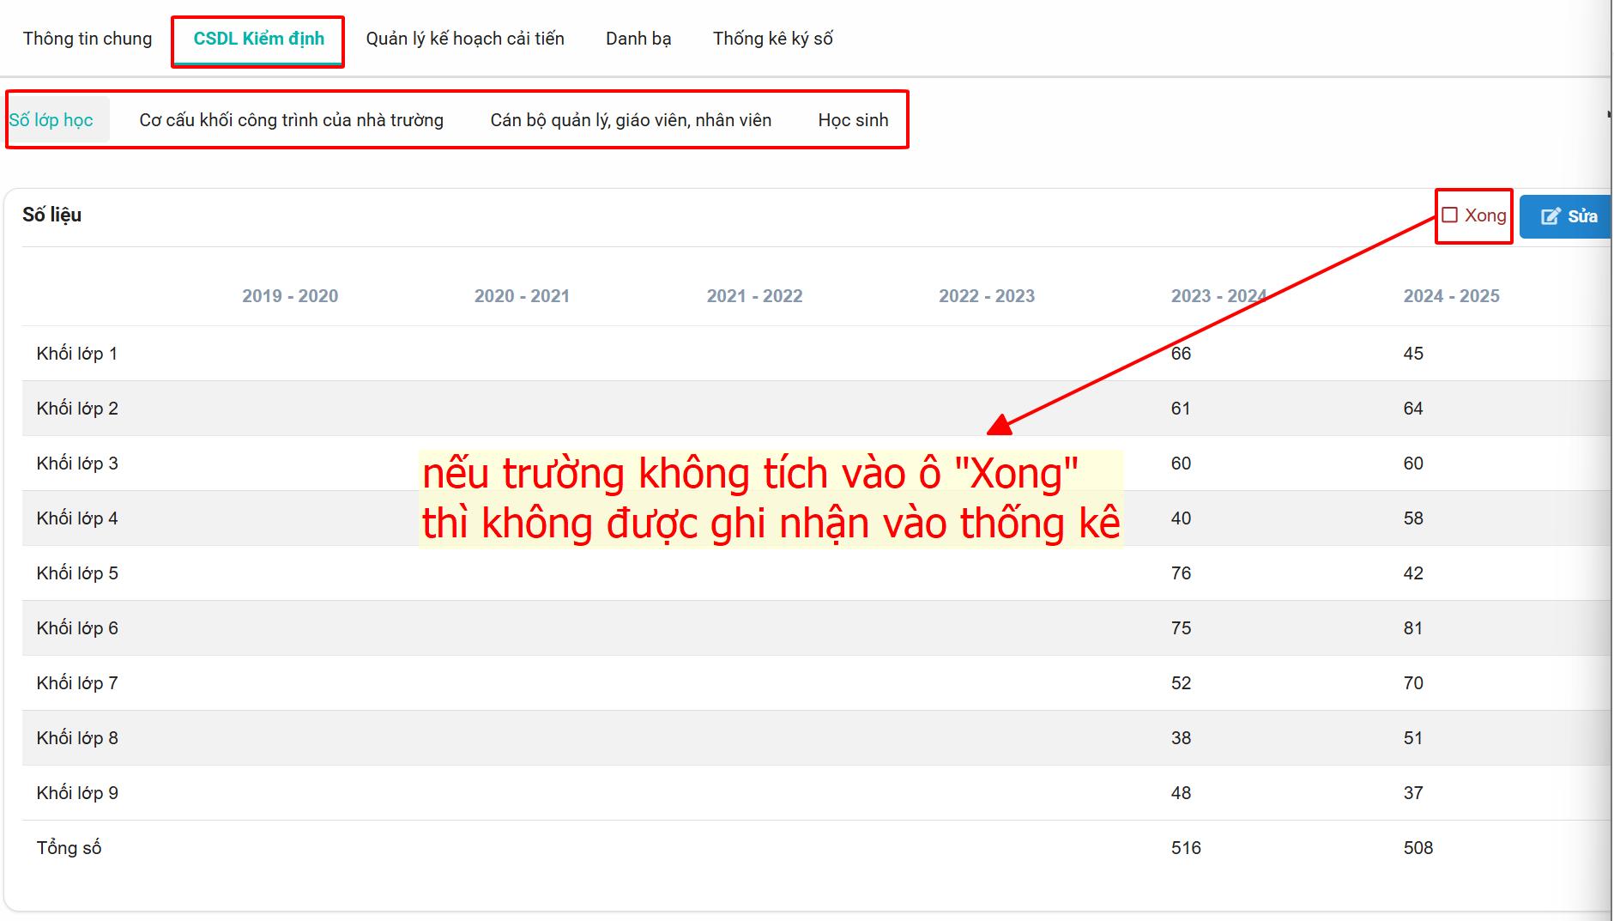This screenshot has width=1614, height=921.
Task: Switch to Cán bộ quản lý, giáo viên, nhân viên
Action: coord(631,120)
